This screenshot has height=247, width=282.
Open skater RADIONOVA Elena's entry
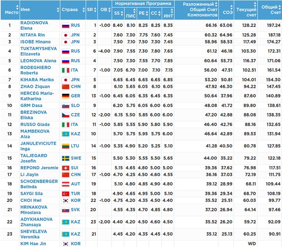34,25
